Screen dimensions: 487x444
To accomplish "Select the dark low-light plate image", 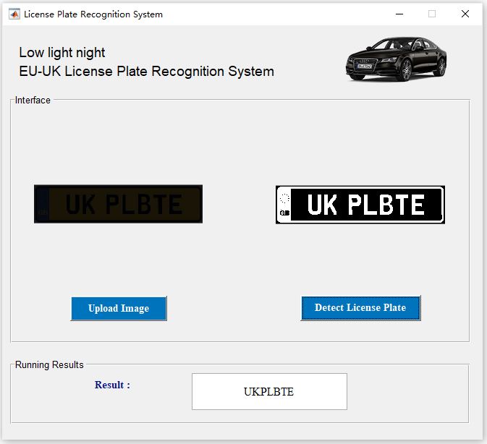I will (119, 204).
